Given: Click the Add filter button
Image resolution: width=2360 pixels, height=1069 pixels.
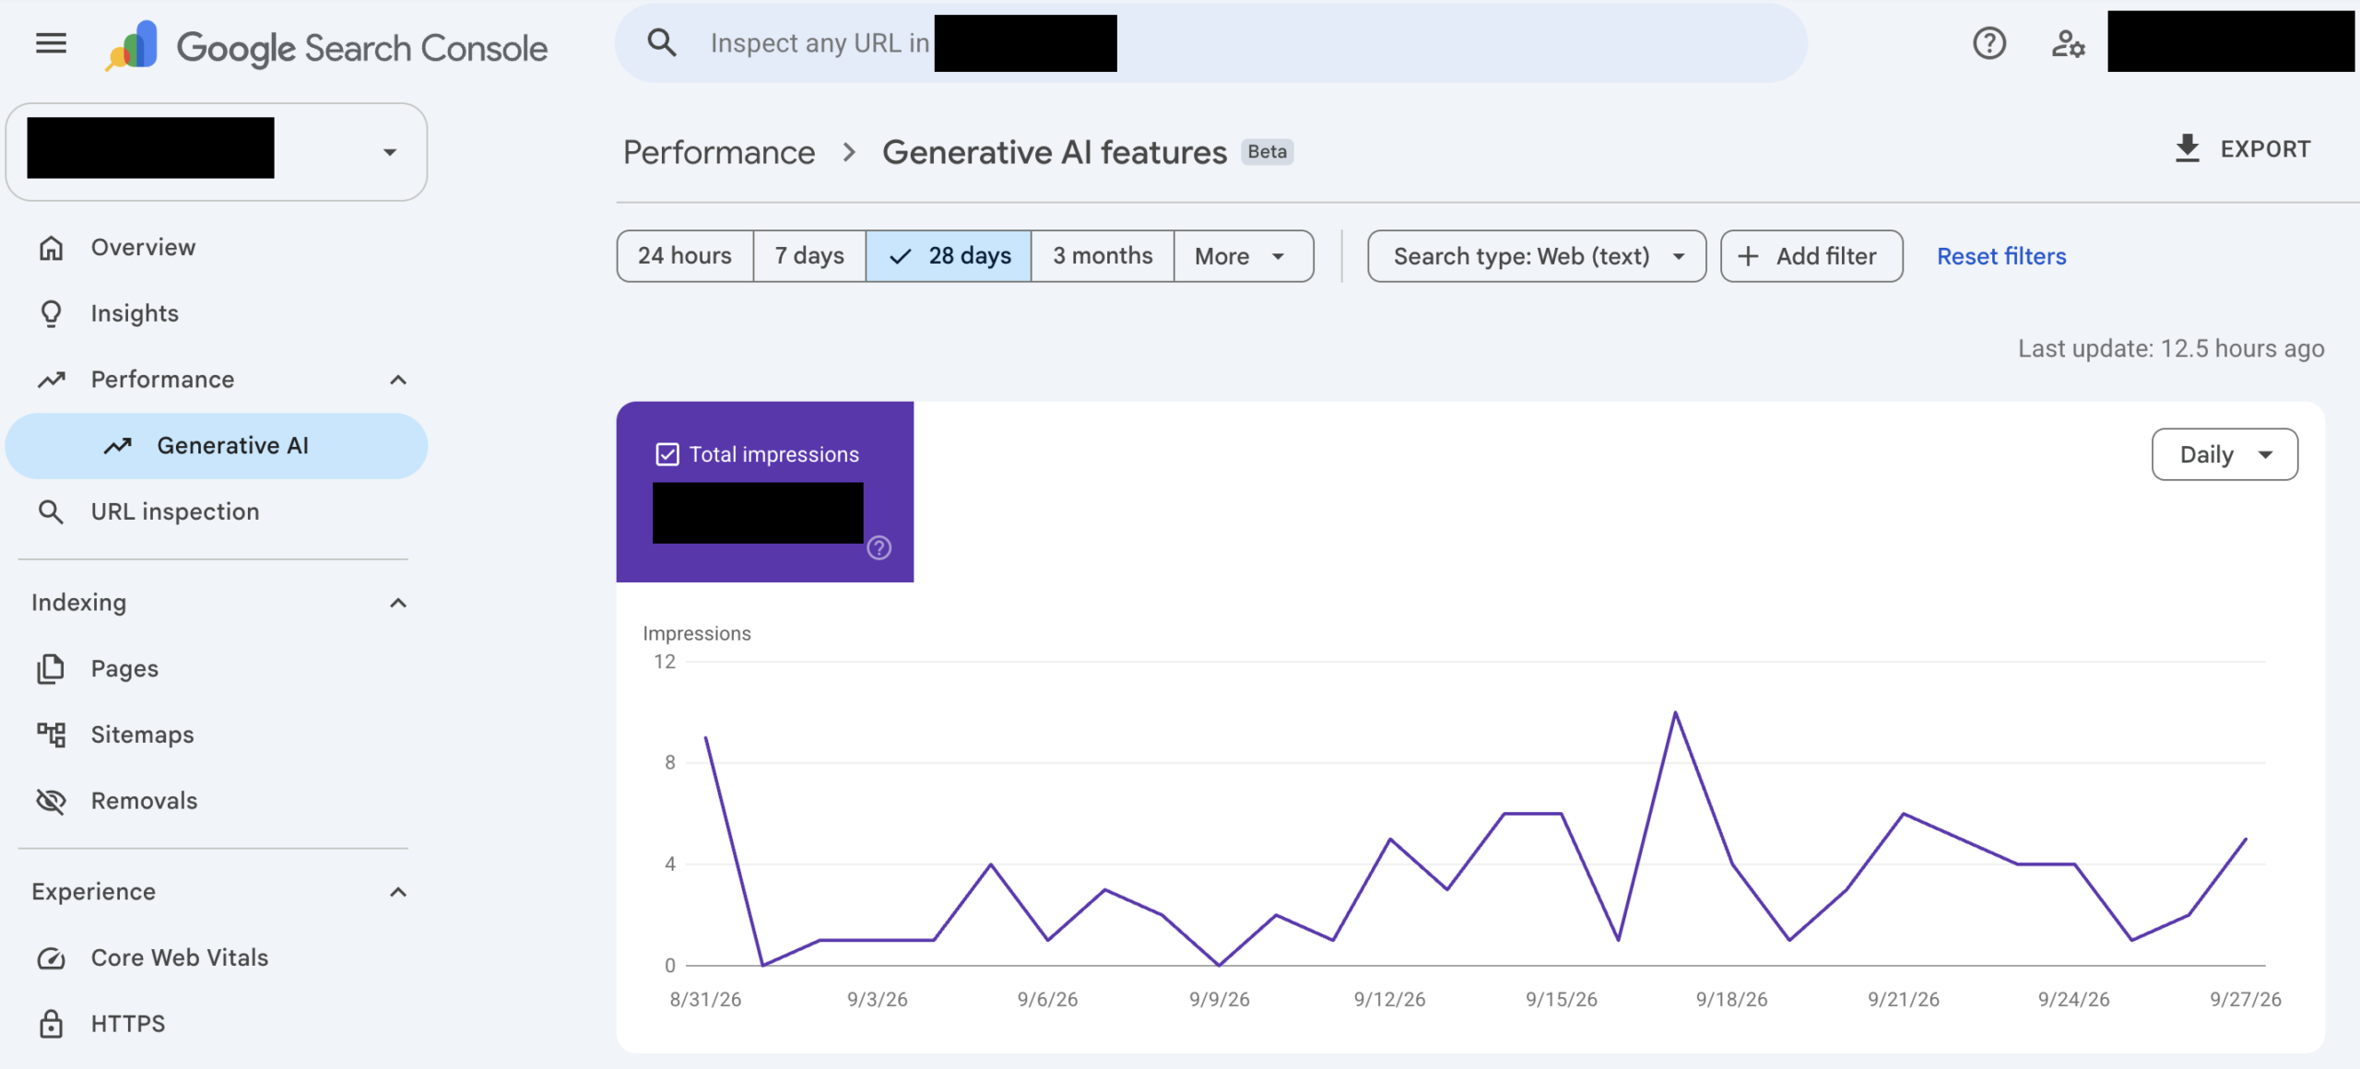Looking at the screenshot, I should click(x=1811, y=256).
